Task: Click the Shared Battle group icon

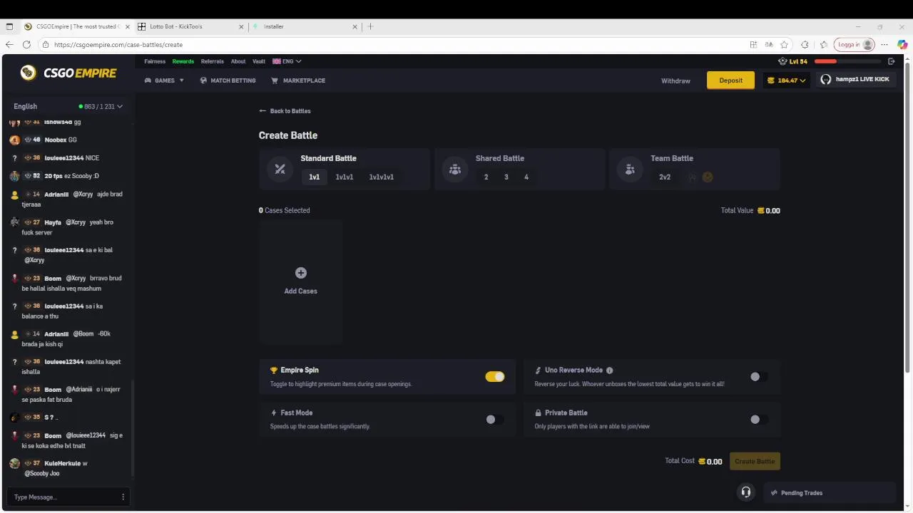Action: point(454,170)
